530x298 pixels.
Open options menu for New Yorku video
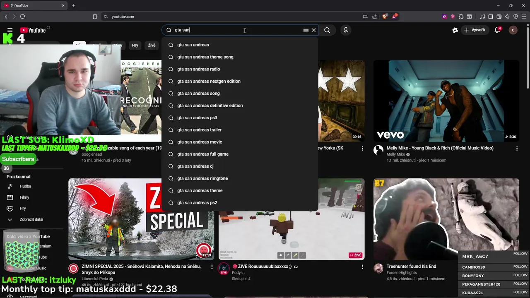(362, 148)
